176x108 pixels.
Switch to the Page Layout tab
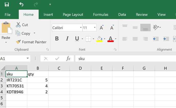(73, 15)
